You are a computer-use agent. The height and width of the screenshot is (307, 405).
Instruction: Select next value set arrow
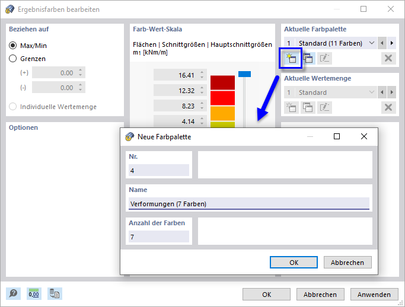[392, 92]
